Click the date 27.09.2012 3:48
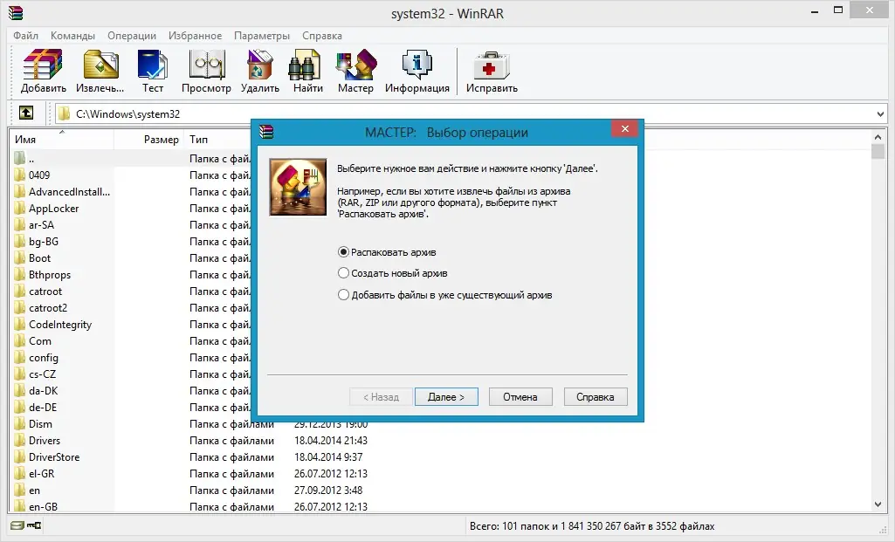Image resolution: width=895 pixels, height=542 pixels. (328, 491)
